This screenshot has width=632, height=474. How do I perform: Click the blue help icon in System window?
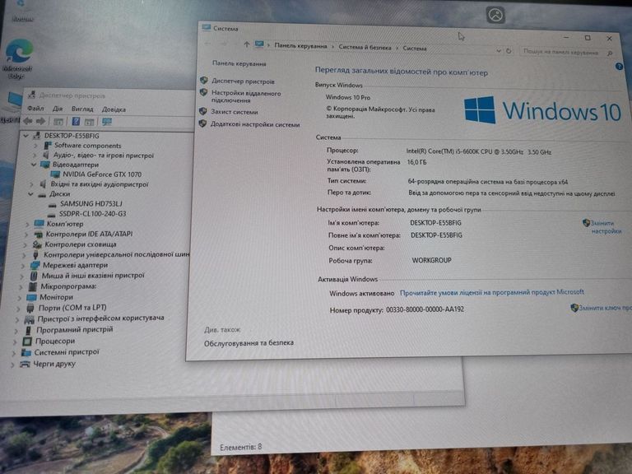pos(620,67)
